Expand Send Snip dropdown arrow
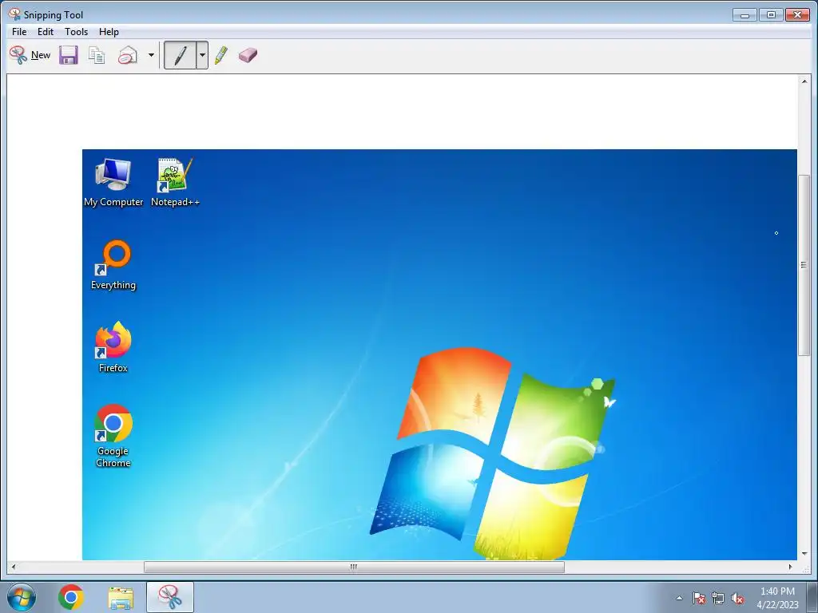This screenshot has height=613, width=818. click(151, 55)
